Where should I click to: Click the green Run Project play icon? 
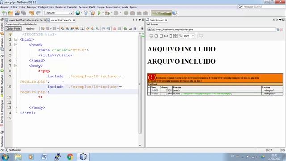pyautogui.click(x=99, y=13)
